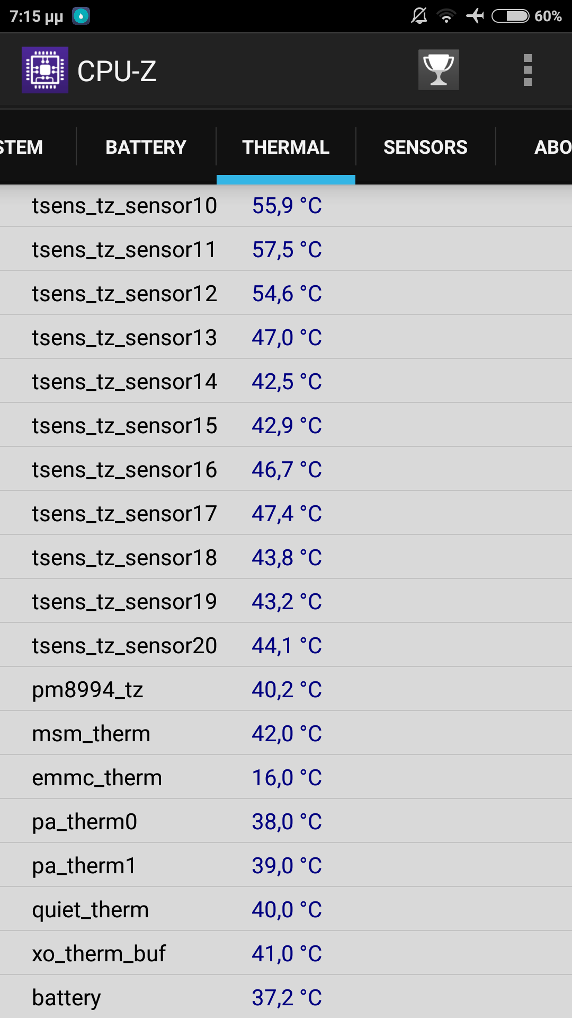The width and height of the screenshot is (572, 1018).
Task: Tap the blue droplet notification icon
Action: pyautogui.click(x=81, y=16)
